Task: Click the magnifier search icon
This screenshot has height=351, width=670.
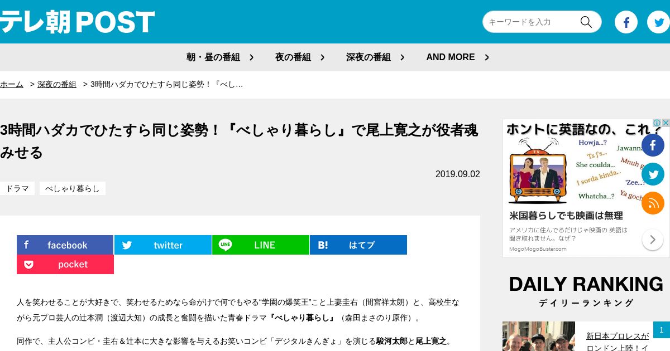Action: click(x=586, y=22)
